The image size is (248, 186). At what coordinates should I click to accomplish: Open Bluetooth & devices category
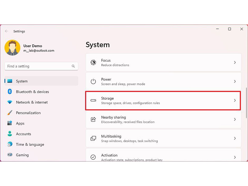[41, 91]
